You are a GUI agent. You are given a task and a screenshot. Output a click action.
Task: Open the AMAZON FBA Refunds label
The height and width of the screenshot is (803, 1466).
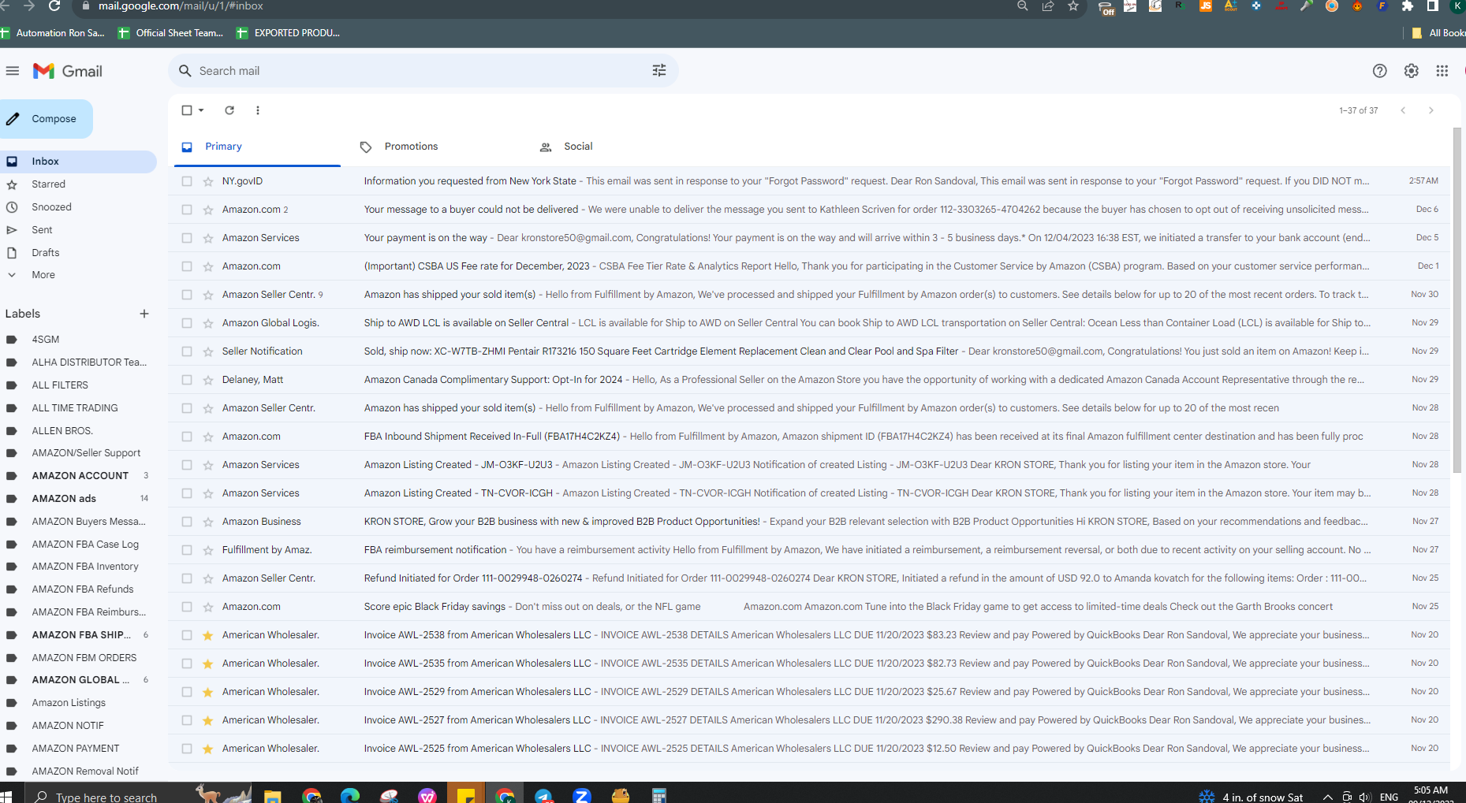tap(83, 589)
